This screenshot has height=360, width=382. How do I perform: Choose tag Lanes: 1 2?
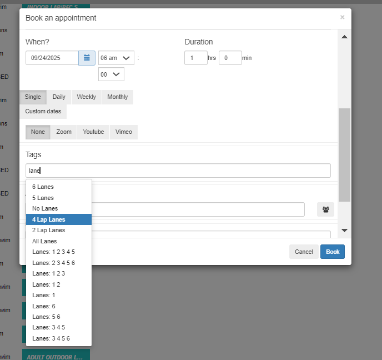pos(59,284)
